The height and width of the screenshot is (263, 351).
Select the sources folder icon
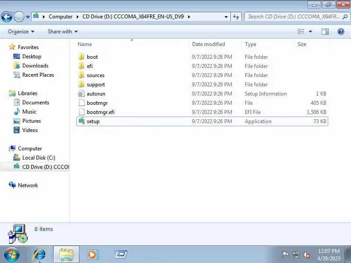(82, 75)
